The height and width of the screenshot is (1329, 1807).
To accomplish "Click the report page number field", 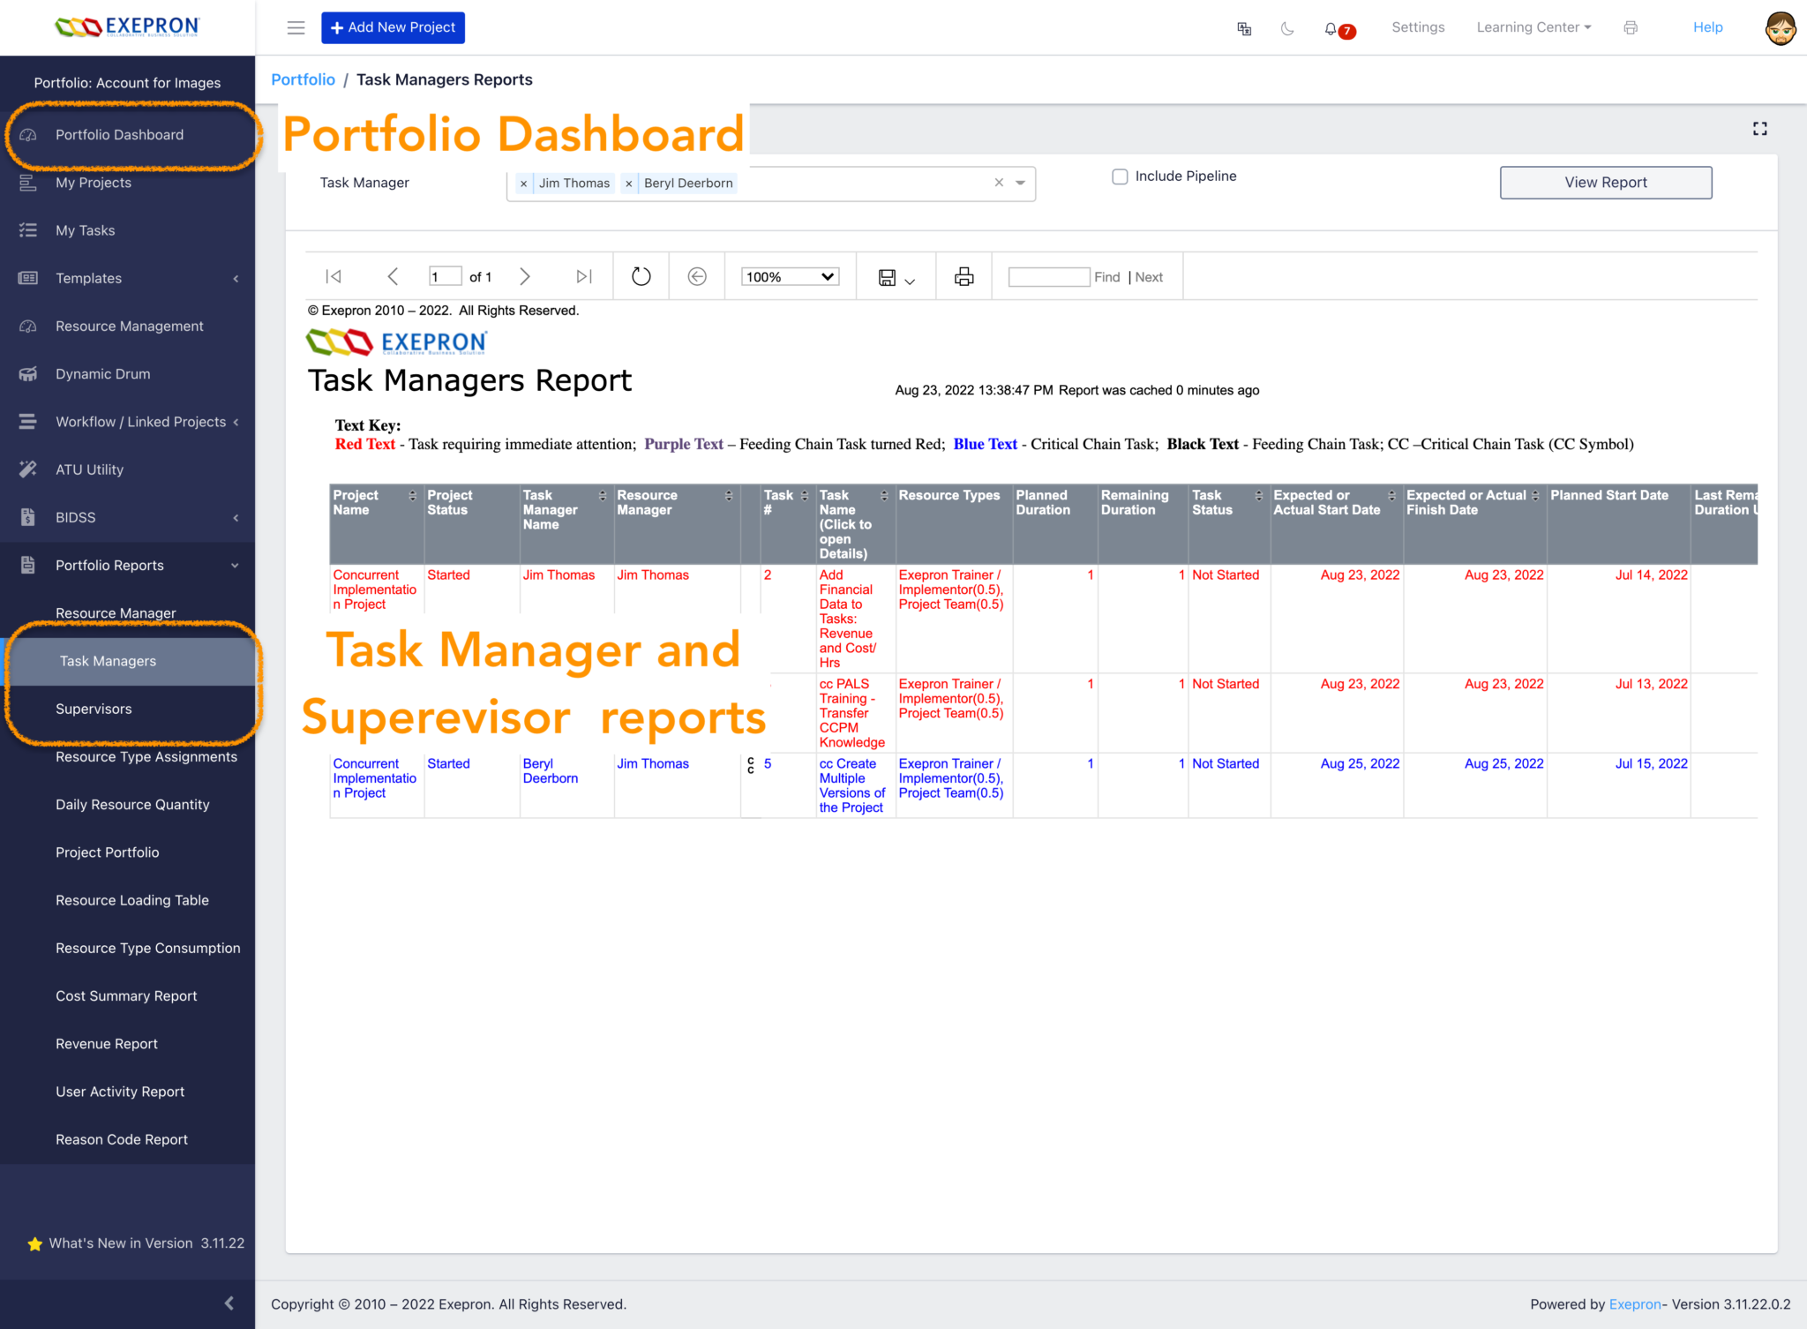I will point(445,276).
